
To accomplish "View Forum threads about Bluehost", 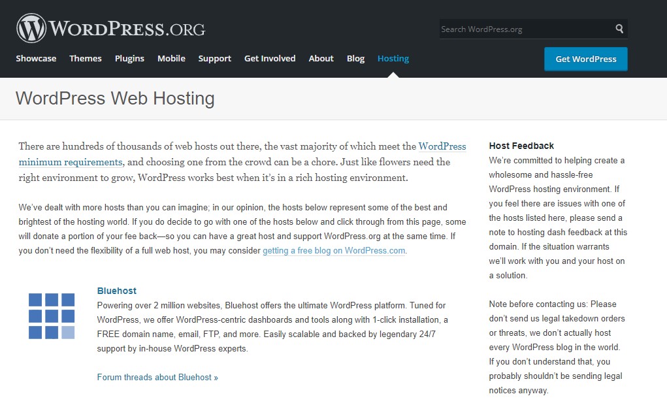I will point(157,377).
